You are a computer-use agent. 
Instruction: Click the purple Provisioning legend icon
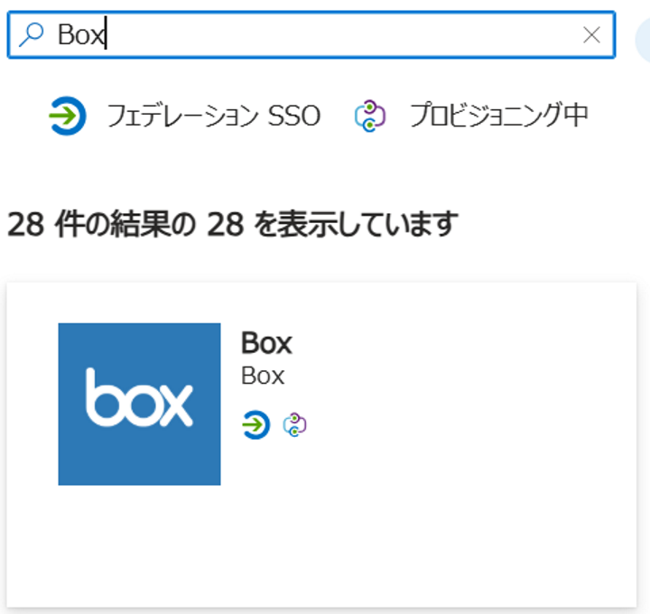click(x=370, y=116)
